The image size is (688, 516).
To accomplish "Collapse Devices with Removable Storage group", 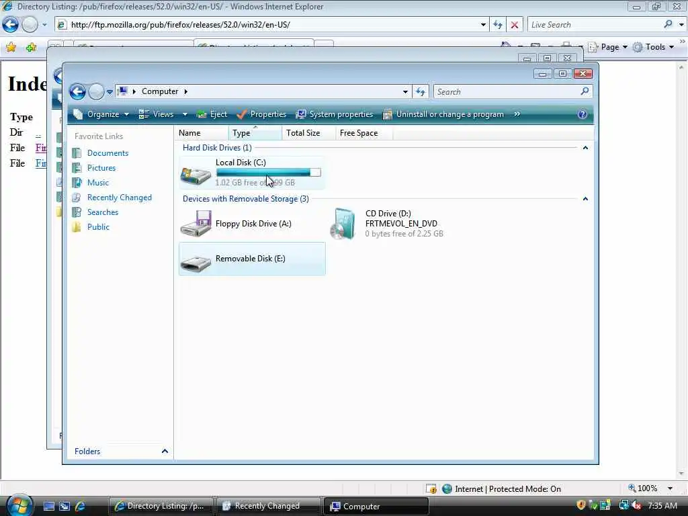I will pyautogui.click(x=585, y=199).
